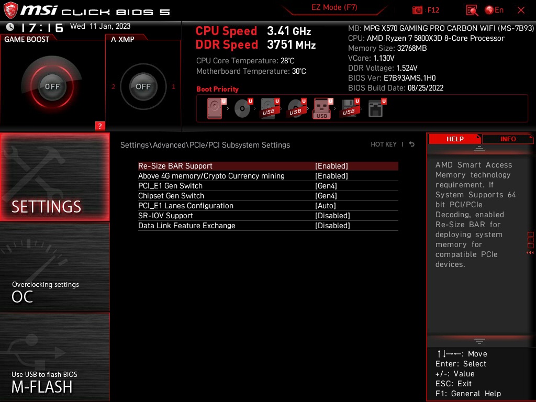Click the date Wed 11 Jan, 2023

point(100,26)
